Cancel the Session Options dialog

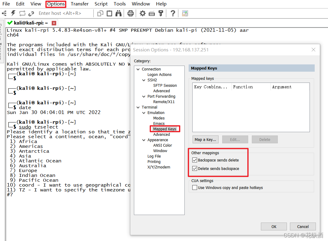pos(303,226)
